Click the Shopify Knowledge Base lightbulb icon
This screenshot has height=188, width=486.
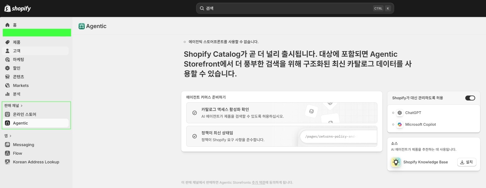coord(396,162)
